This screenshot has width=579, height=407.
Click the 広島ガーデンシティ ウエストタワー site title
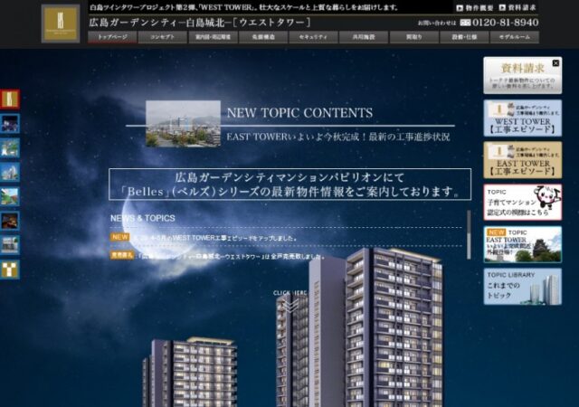[x=199, y=23]
